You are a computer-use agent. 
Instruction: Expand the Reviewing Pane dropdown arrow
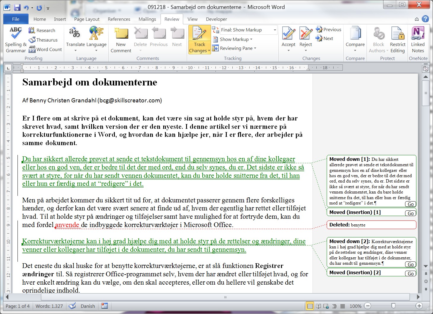coord(255,48)
